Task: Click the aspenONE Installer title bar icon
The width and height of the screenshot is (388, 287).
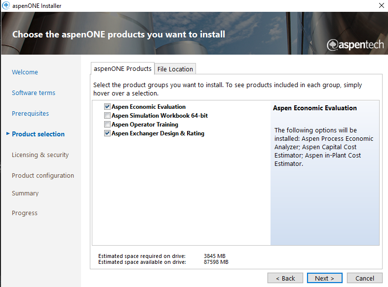Action: click(6, 5)
